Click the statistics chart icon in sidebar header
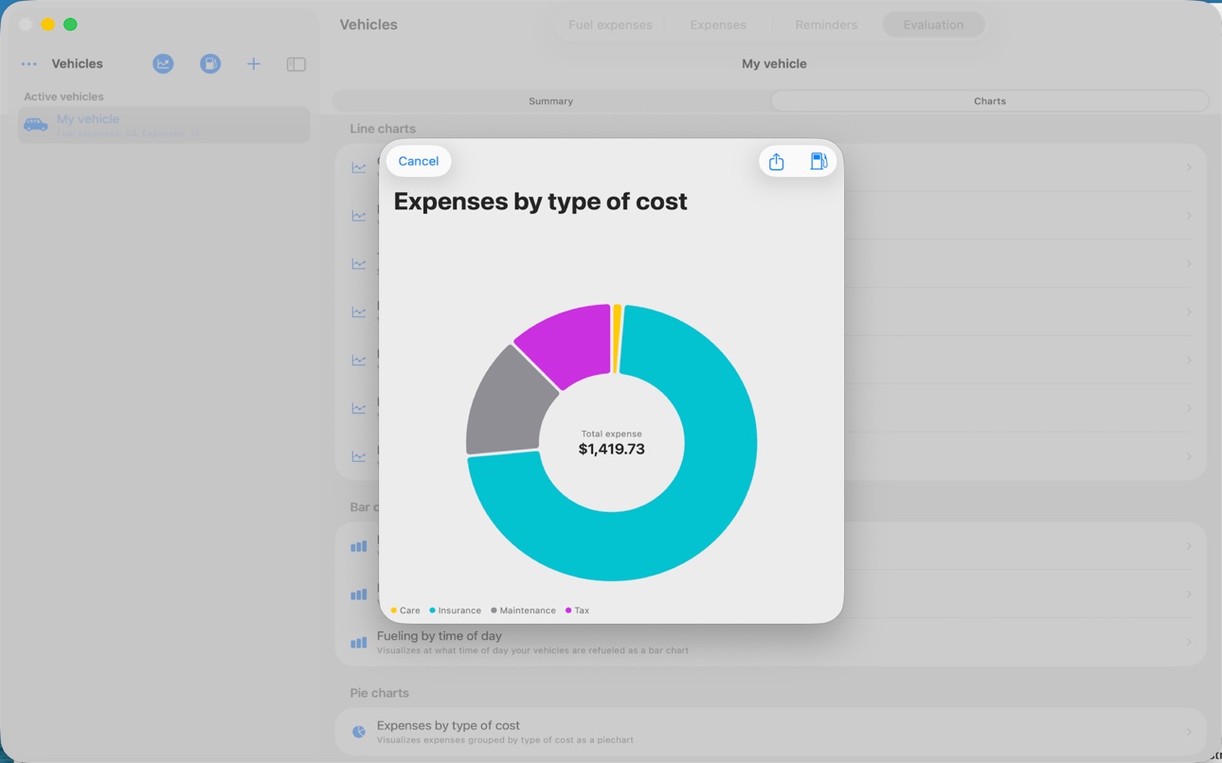1222x763 pixels. coord(163,63)
